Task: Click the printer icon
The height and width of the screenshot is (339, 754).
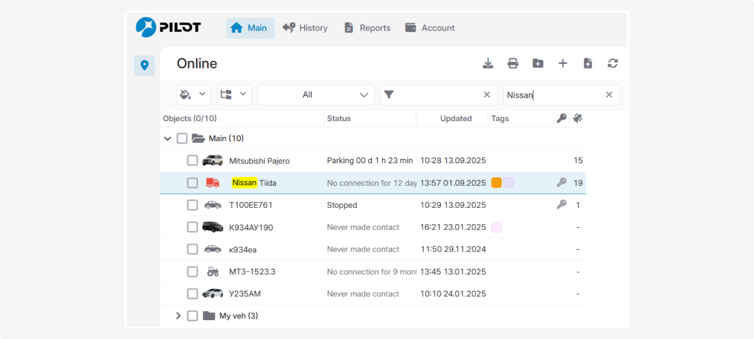Action: [513, 63]
